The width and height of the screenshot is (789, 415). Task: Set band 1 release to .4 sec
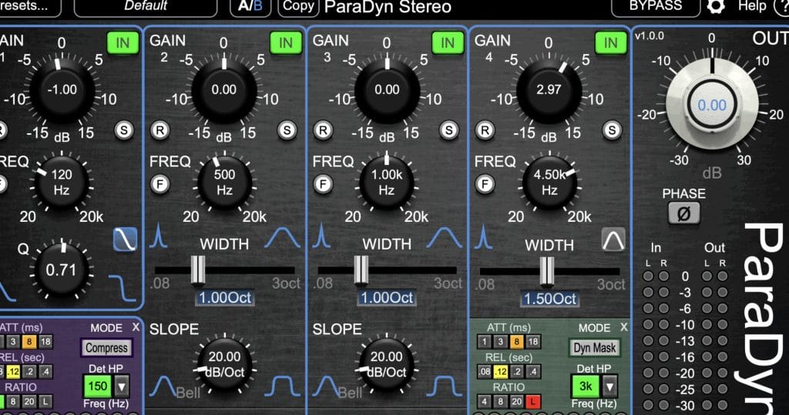[45, 372]
